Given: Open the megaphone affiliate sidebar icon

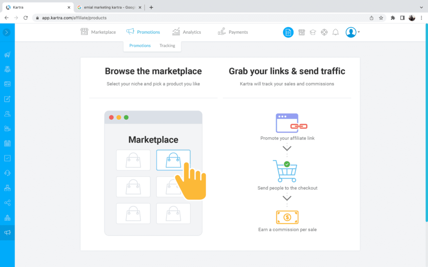Looking at the screenshot, I should (x=8, y=232).
